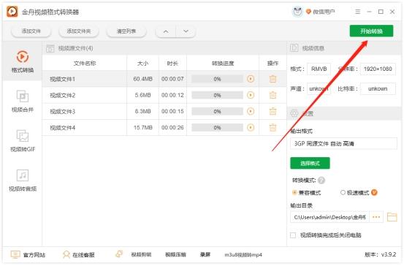Screen dimensions: 404x266
Task: Play preview of 视频文件4
Action: coord(251,127)
